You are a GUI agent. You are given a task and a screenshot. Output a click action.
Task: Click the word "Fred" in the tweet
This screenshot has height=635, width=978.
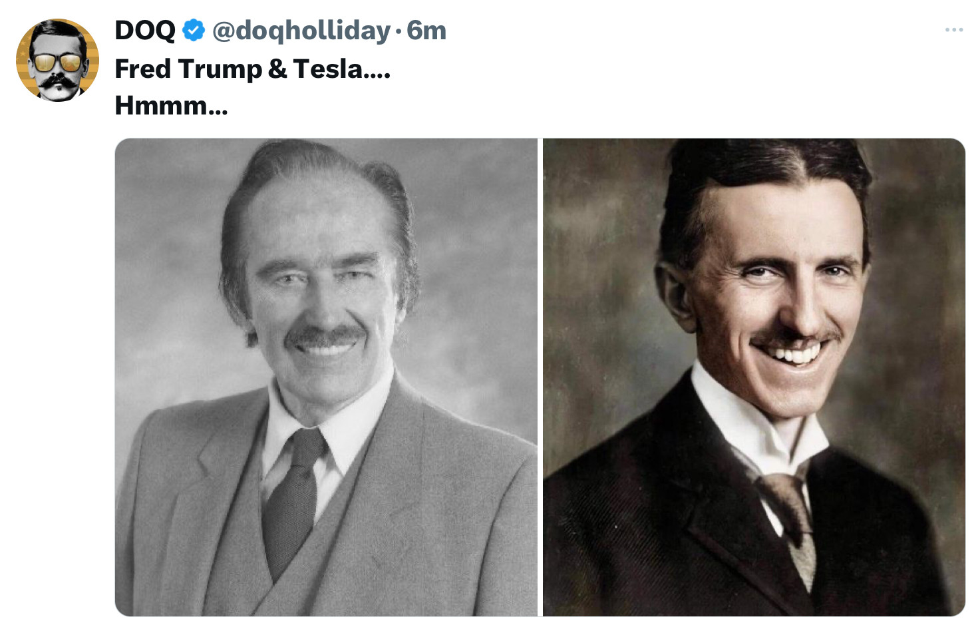pyautogui.click(x=143, y=69)
